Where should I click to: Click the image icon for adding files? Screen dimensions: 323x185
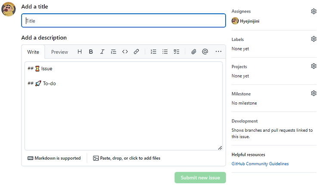96,158
